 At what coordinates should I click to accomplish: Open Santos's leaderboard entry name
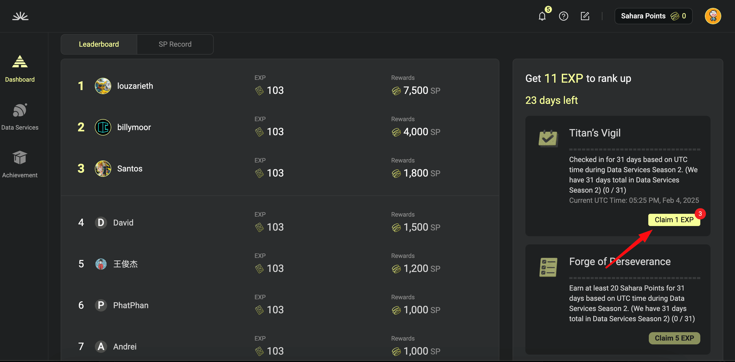(130, 169)
